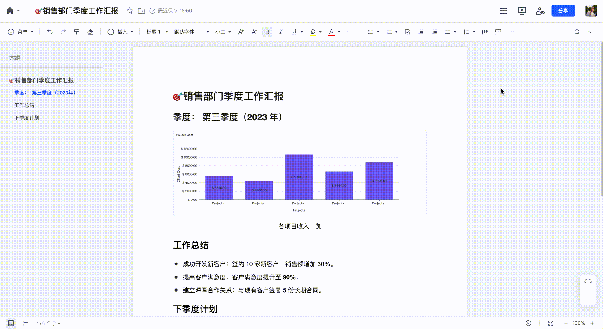Star this document as favorite
This screenshot has width=603, height=329.
(129, 11)
